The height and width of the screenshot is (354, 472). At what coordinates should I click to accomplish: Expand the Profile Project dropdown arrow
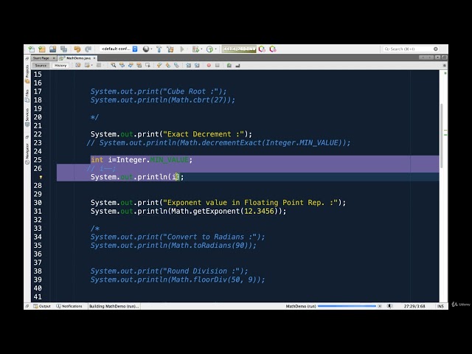[x=215, y=49]
